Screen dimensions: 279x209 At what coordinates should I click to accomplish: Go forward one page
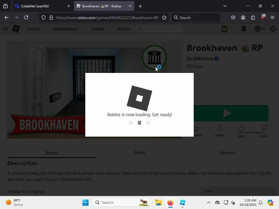coord(16,17)
